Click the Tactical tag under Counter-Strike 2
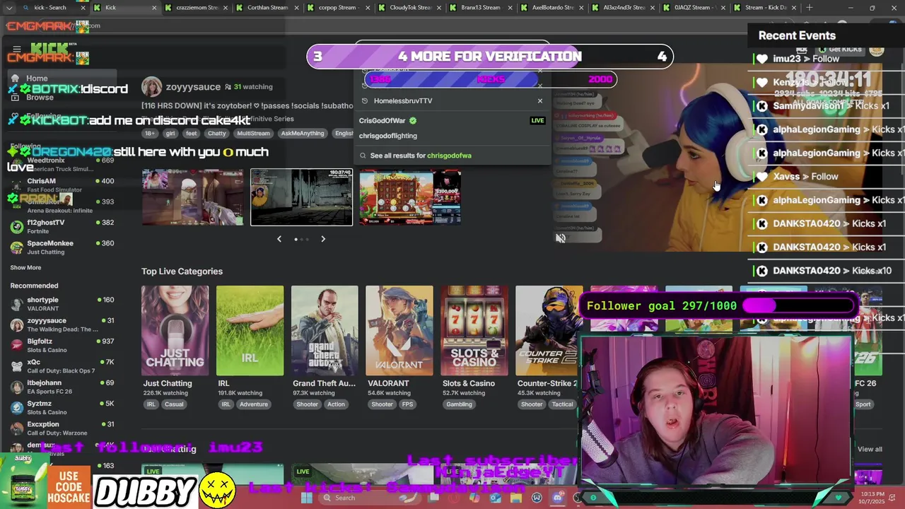 click(x=562, y=404)
